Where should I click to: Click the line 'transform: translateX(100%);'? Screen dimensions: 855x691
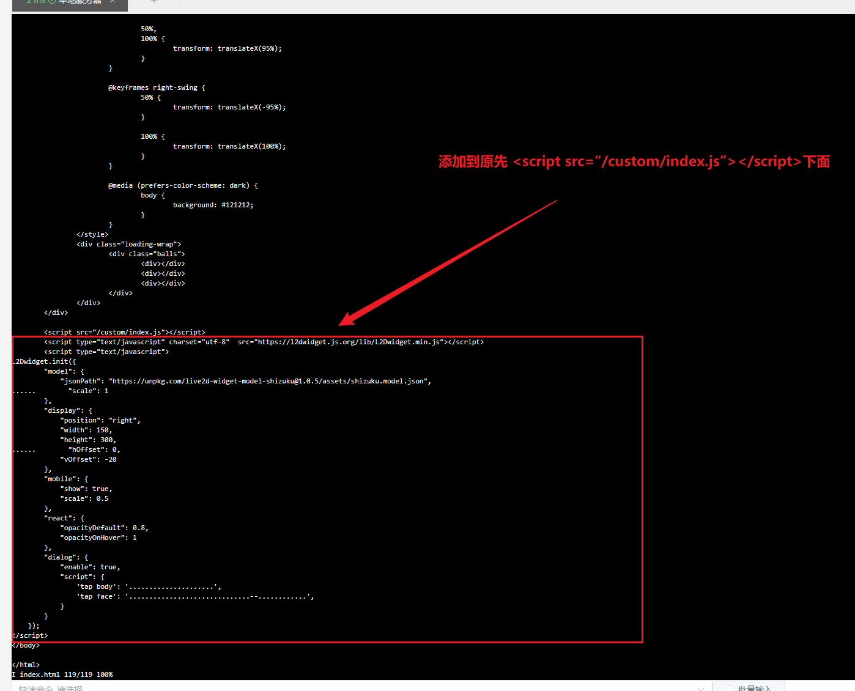click(x=229, y=146)
